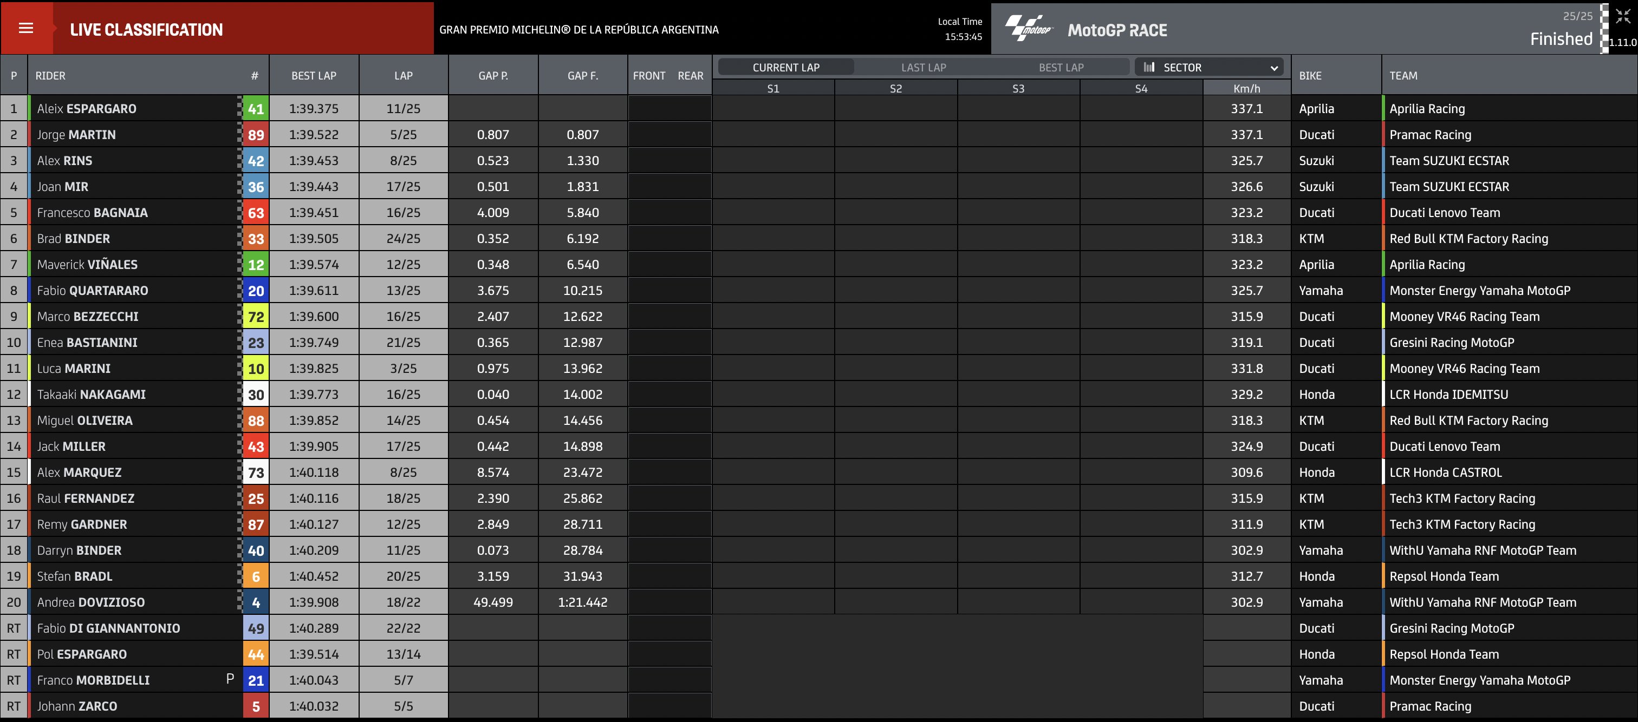Click best lap time 1:39.375
This screenshot has width=1638, height=722.
[x=314, y=109]
